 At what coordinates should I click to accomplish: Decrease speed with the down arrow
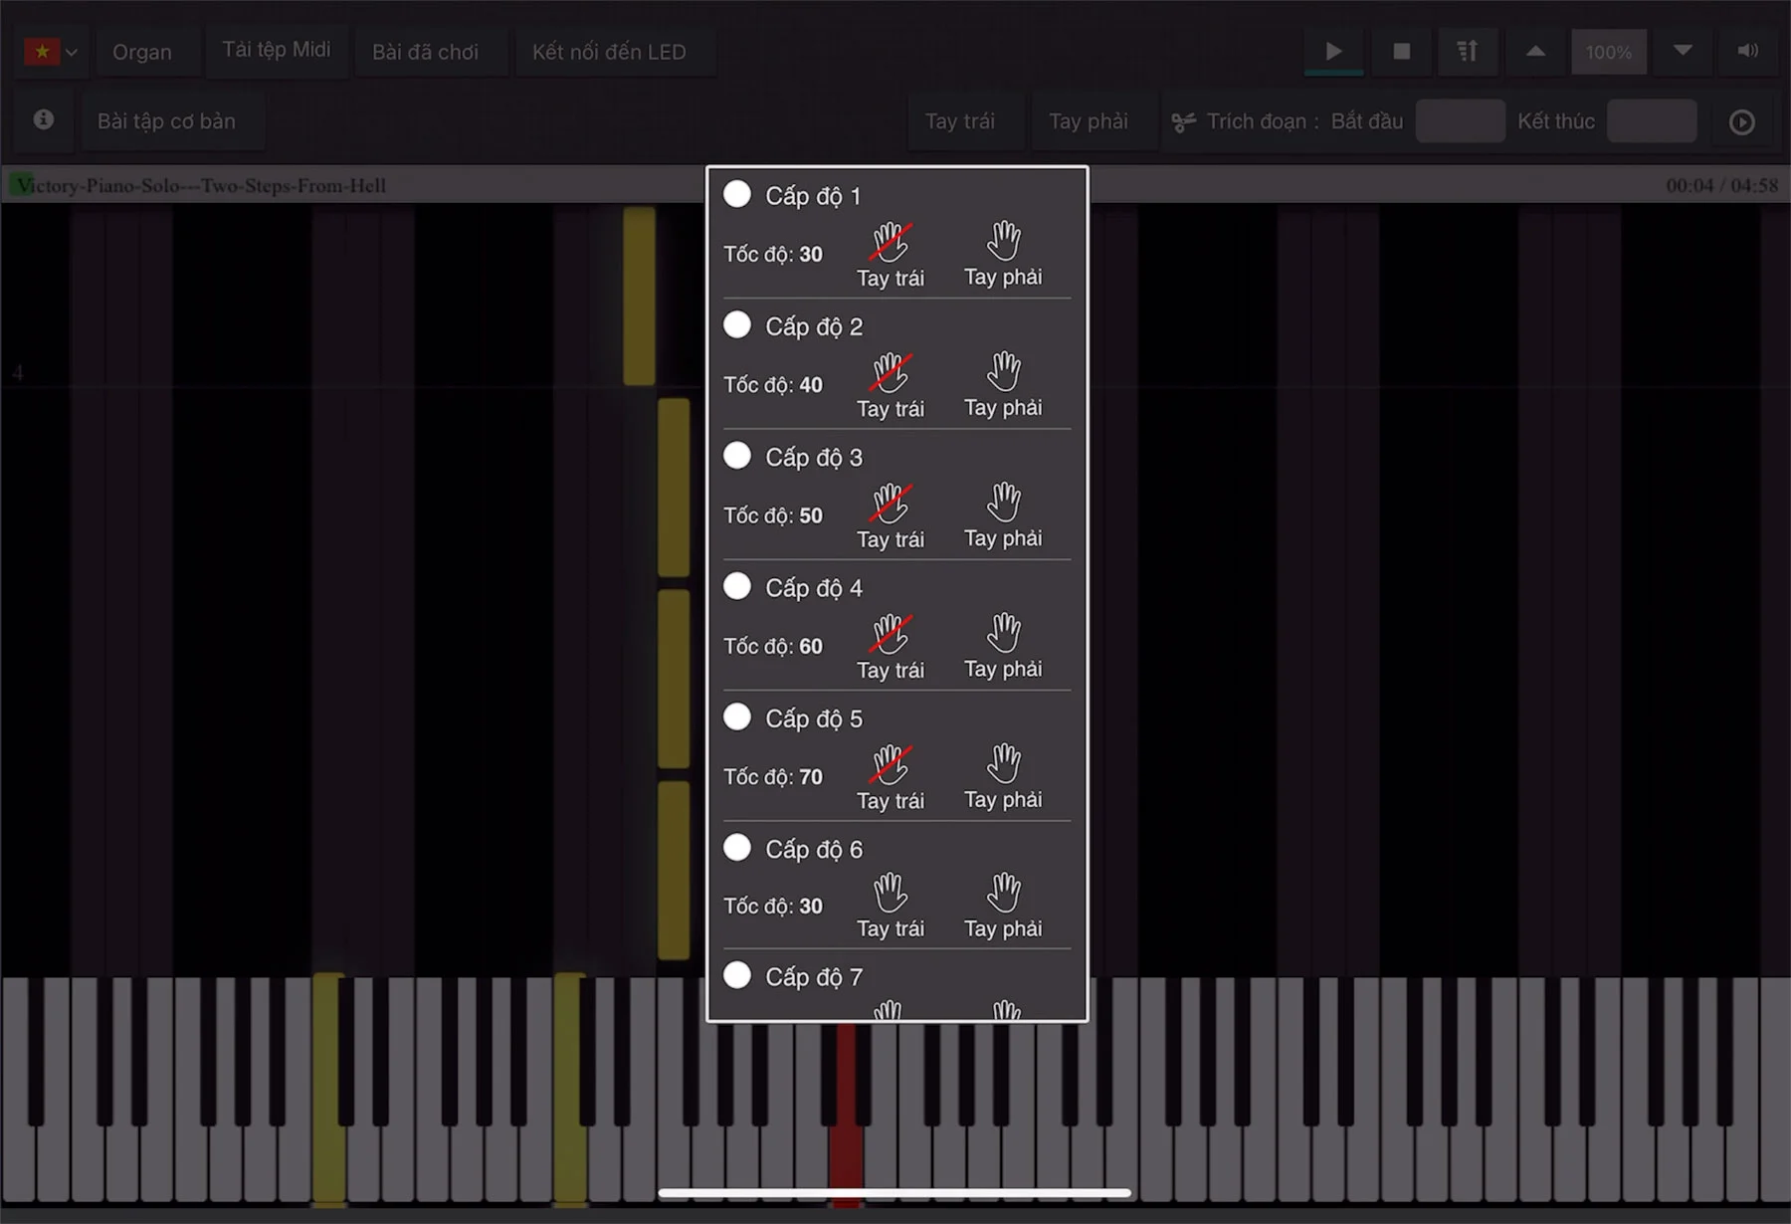(x=1683, y=51)
